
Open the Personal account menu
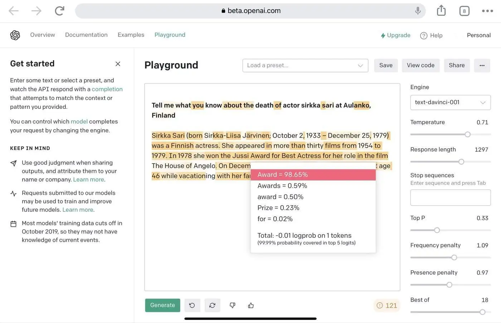(x=478, y=35)
